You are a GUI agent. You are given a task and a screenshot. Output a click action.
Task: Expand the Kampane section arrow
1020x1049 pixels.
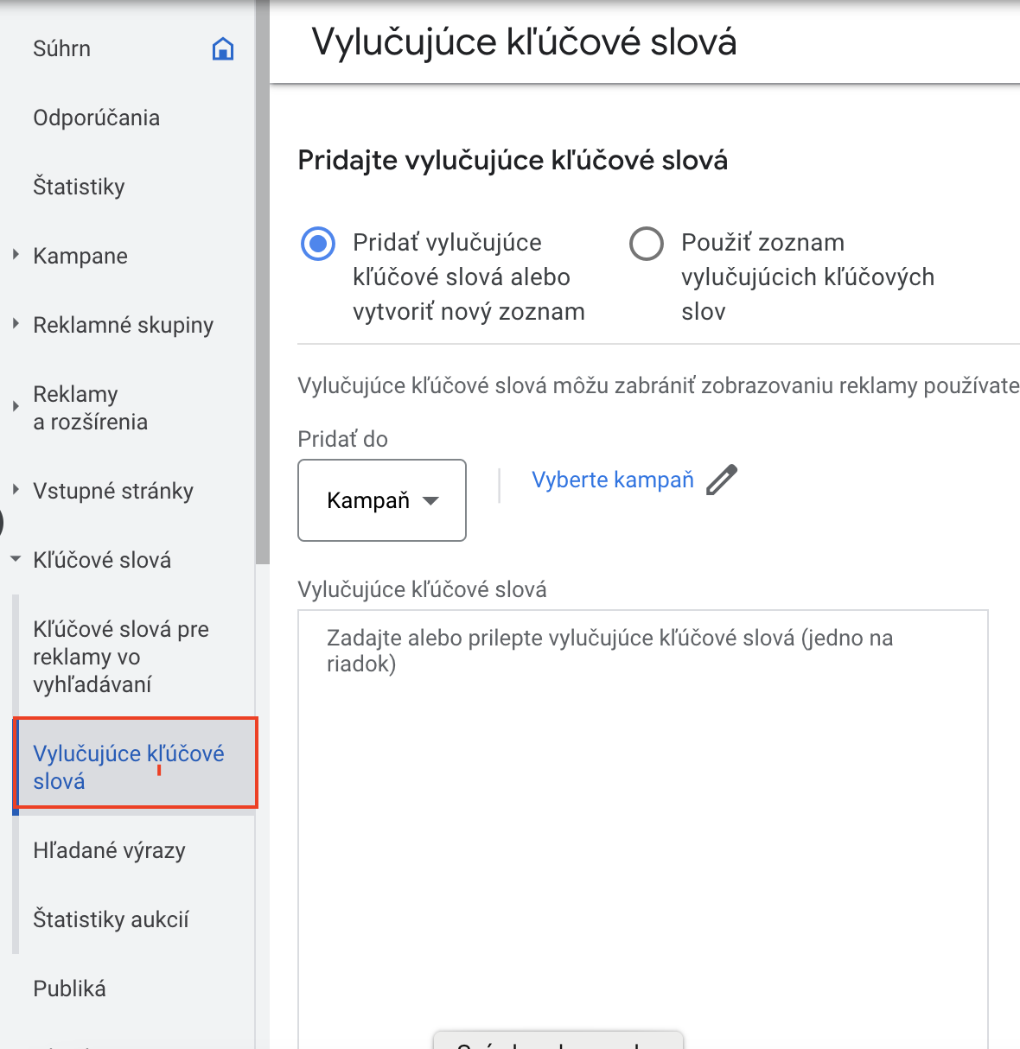pos(16,255)
